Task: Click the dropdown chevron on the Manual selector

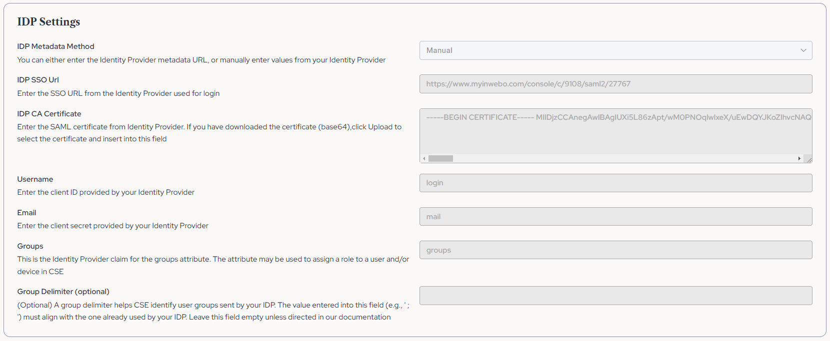Action: 804,50
